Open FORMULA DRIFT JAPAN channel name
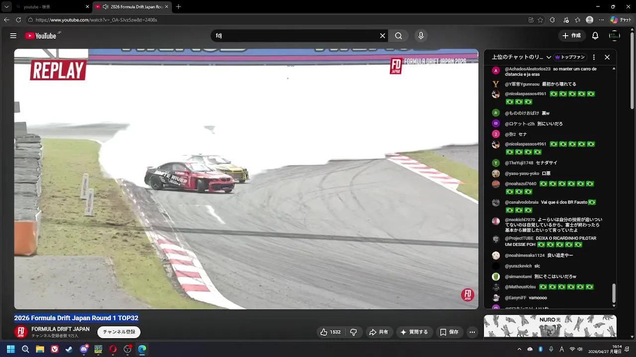Viewport: 636px width, 357px height. coord(60,329)
